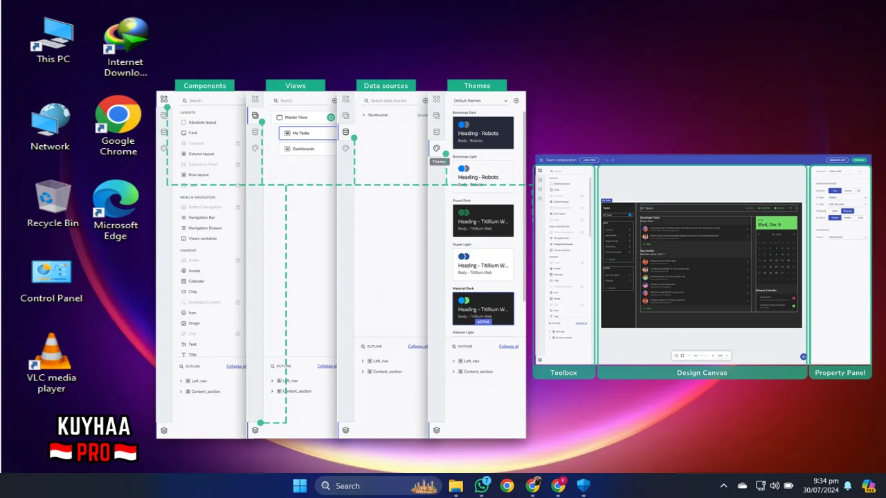Screen dimensions: 886x498
Task: Choose the Bootstrap Light theme card
Action: click(483, 176)
